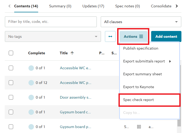Choose Spec check report from menu

click(139, 100)
